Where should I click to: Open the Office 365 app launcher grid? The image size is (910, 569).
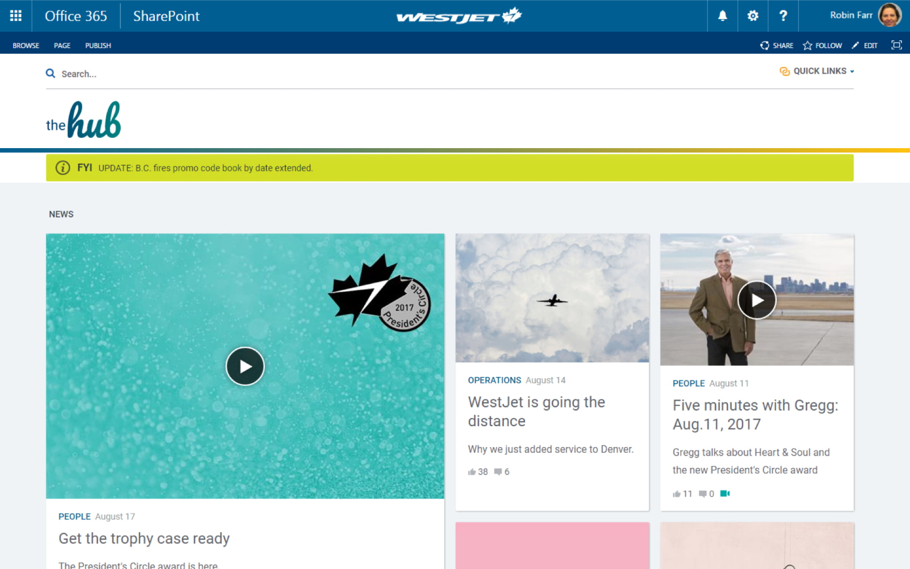coord(16,16)
